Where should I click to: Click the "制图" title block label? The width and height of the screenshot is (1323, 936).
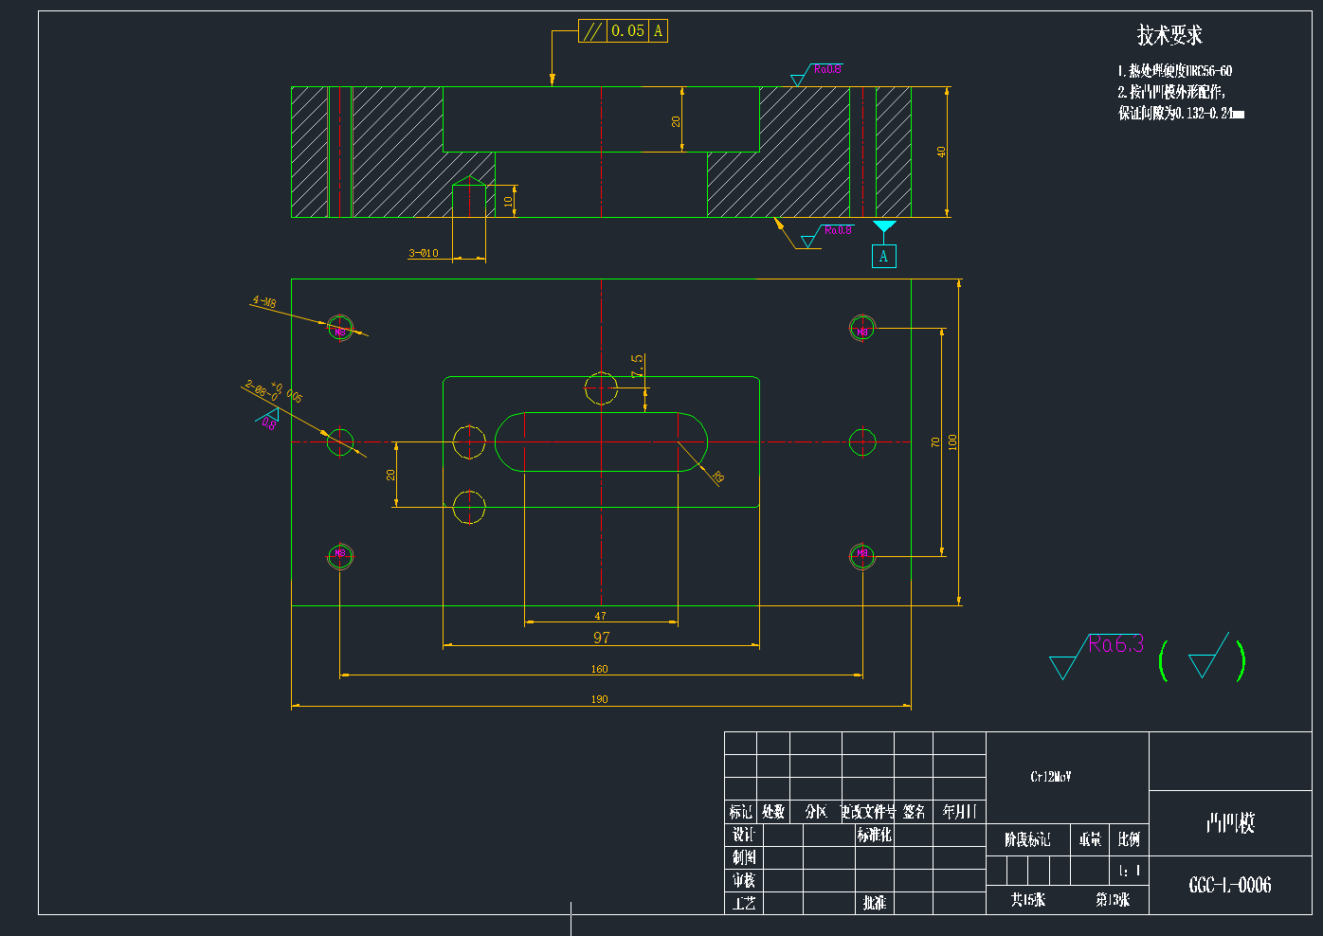744,857
